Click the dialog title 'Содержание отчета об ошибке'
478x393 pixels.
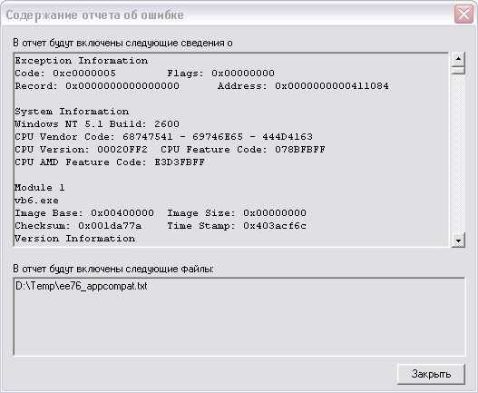pyautogui.click(x=95, y=15)
